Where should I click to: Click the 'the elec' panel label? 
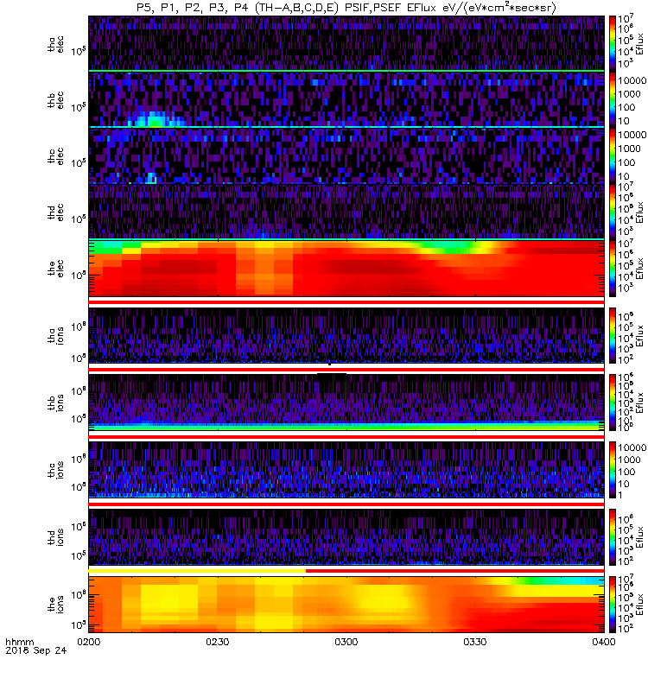click(56, 268)
